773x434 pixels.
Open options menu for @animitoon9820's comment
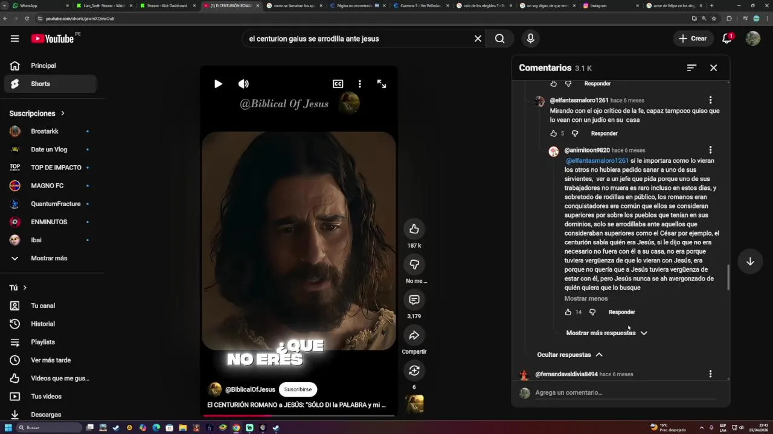tap(710, 149)
